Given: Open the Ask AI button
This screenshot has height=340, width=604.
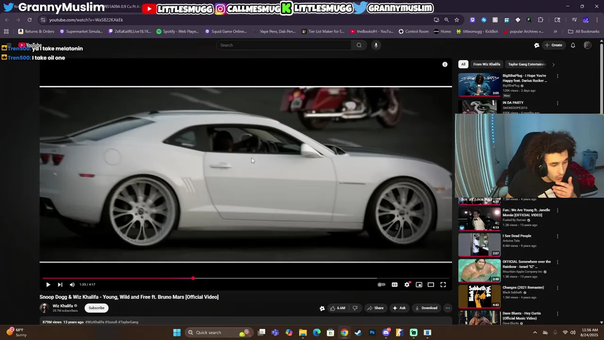Looking at the screenshot, I should [x=399, y=308].
